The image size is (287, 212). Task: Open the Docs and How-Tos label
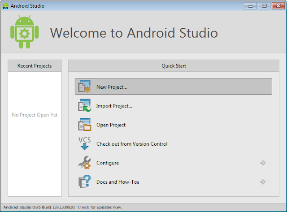[x=117, y=182]
